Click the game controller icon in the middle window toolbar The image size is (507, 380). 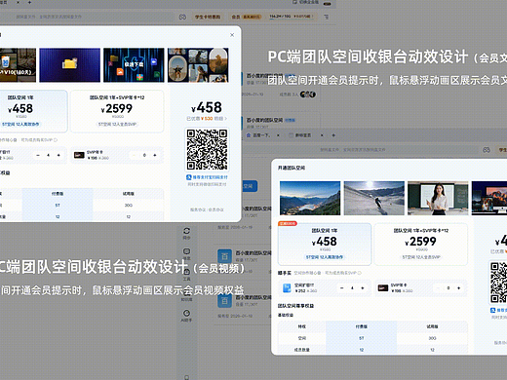point(487,150)
